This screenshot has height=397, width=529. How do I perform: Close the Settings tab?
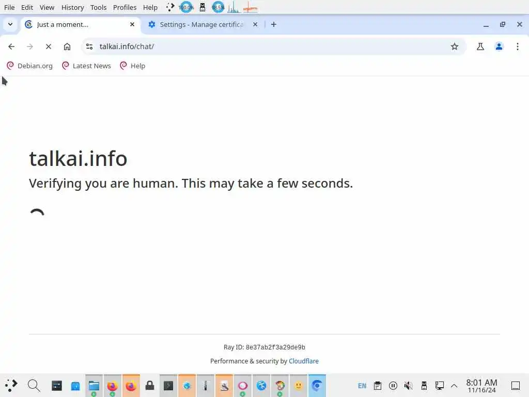coord(255,24)
